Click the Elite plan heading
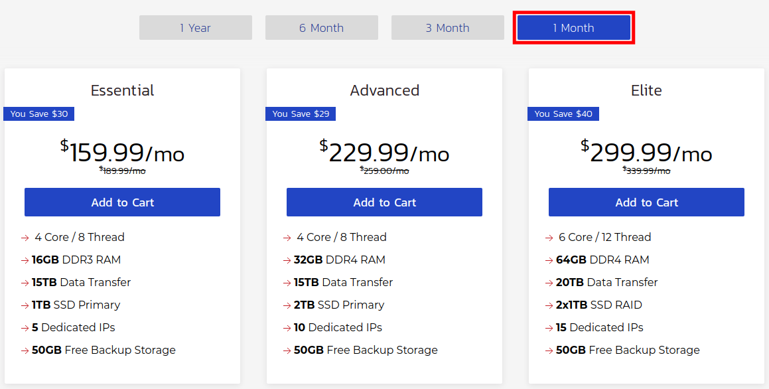 [x=646, y=90]
